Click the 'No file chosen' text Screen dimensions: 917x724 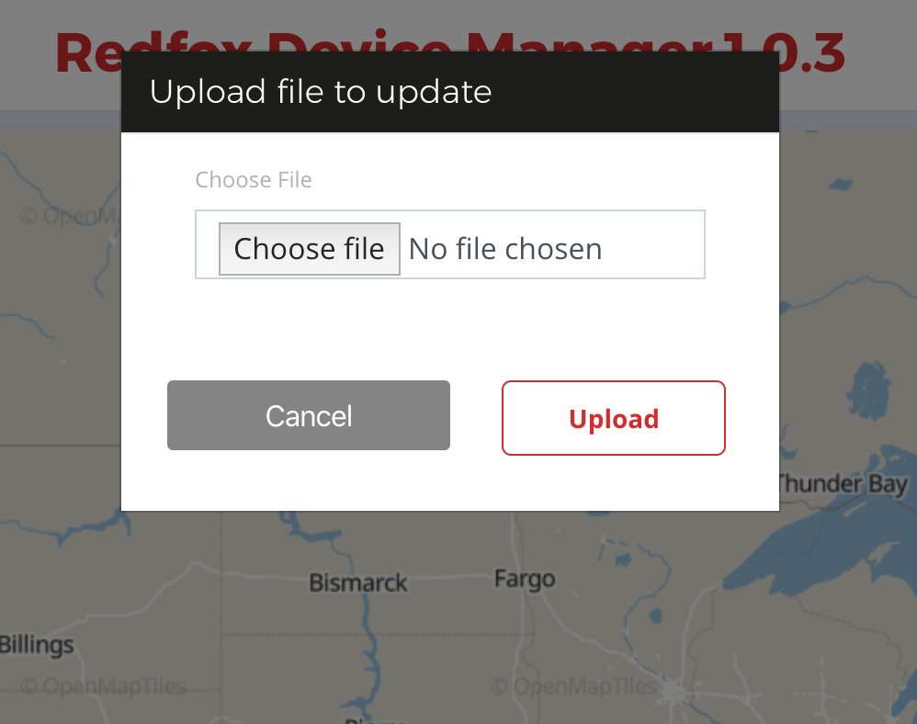[505, 249]
